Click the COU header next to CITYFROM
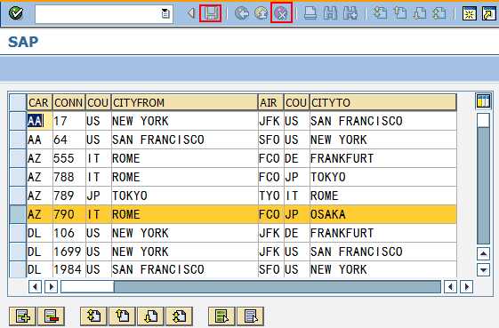The image size is (499, 328). (x=99, y=103)
